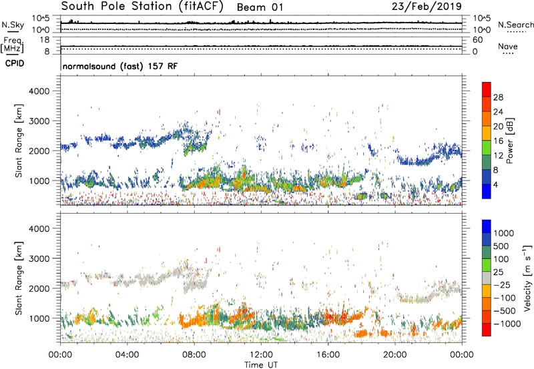Click the '16' value on Power scale
The width and height of the screenshot is (534, 369).
point(498,141)
